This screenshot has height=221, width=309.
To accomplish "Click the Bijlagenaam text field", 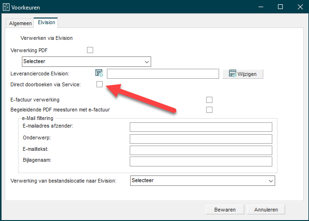I will (x=200, y=161).
